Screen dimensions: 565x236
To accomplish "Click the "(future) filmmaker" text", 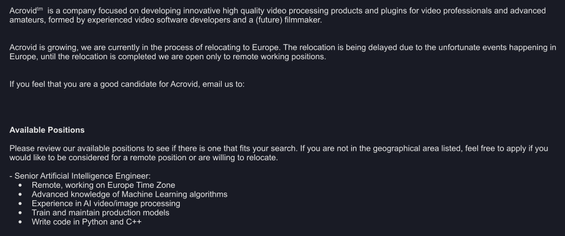I will click(289, 20).
